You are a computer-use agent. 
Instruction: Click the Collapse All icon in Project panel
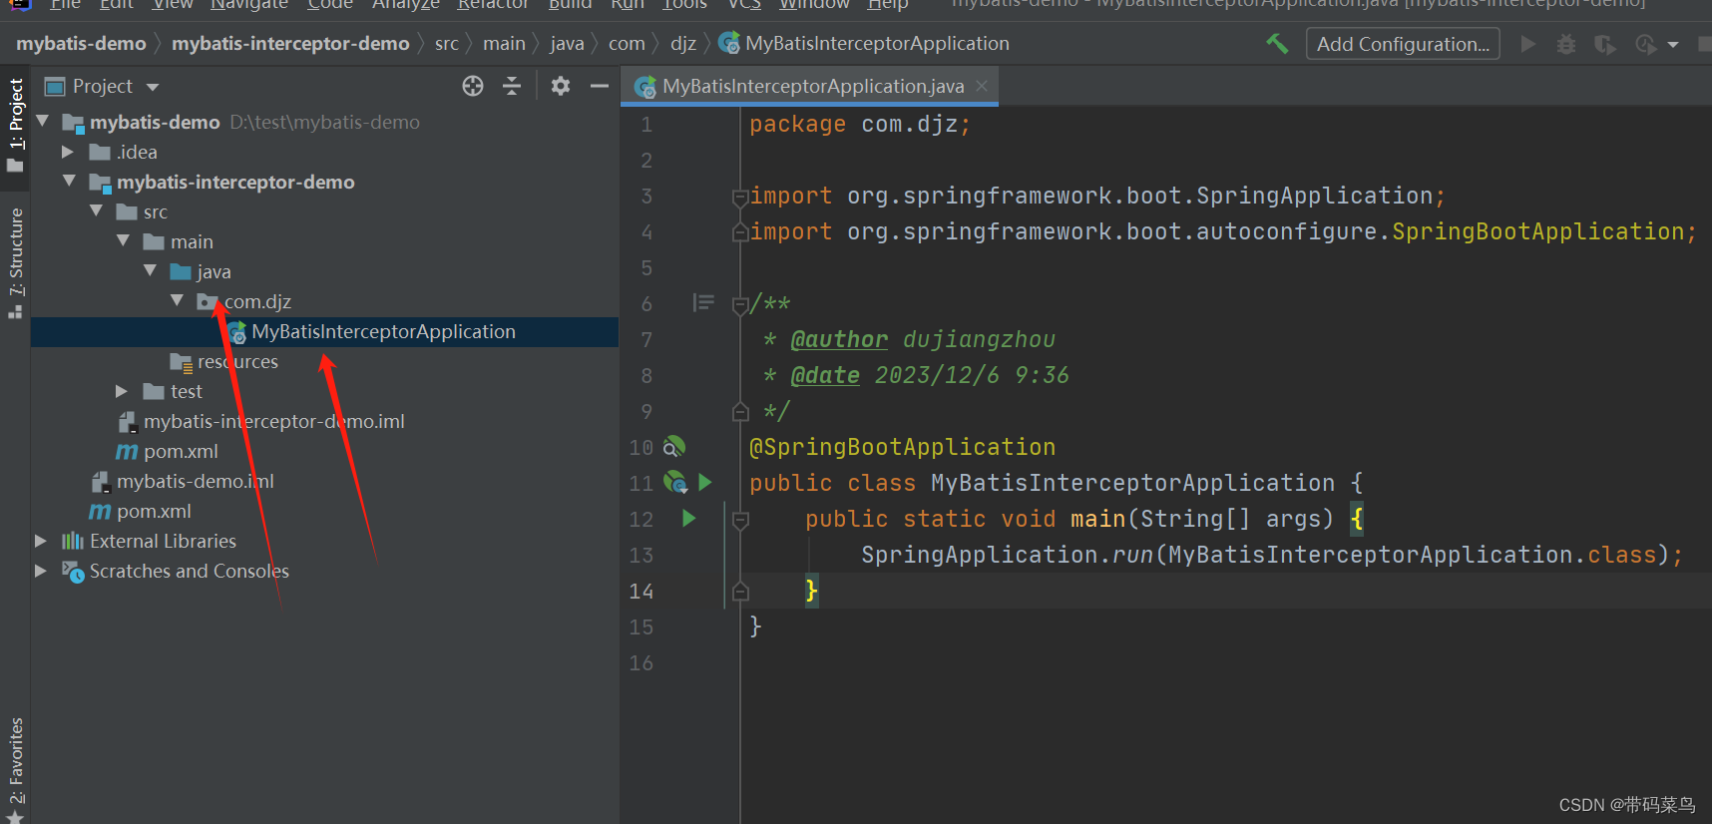(x=512, y=86)
